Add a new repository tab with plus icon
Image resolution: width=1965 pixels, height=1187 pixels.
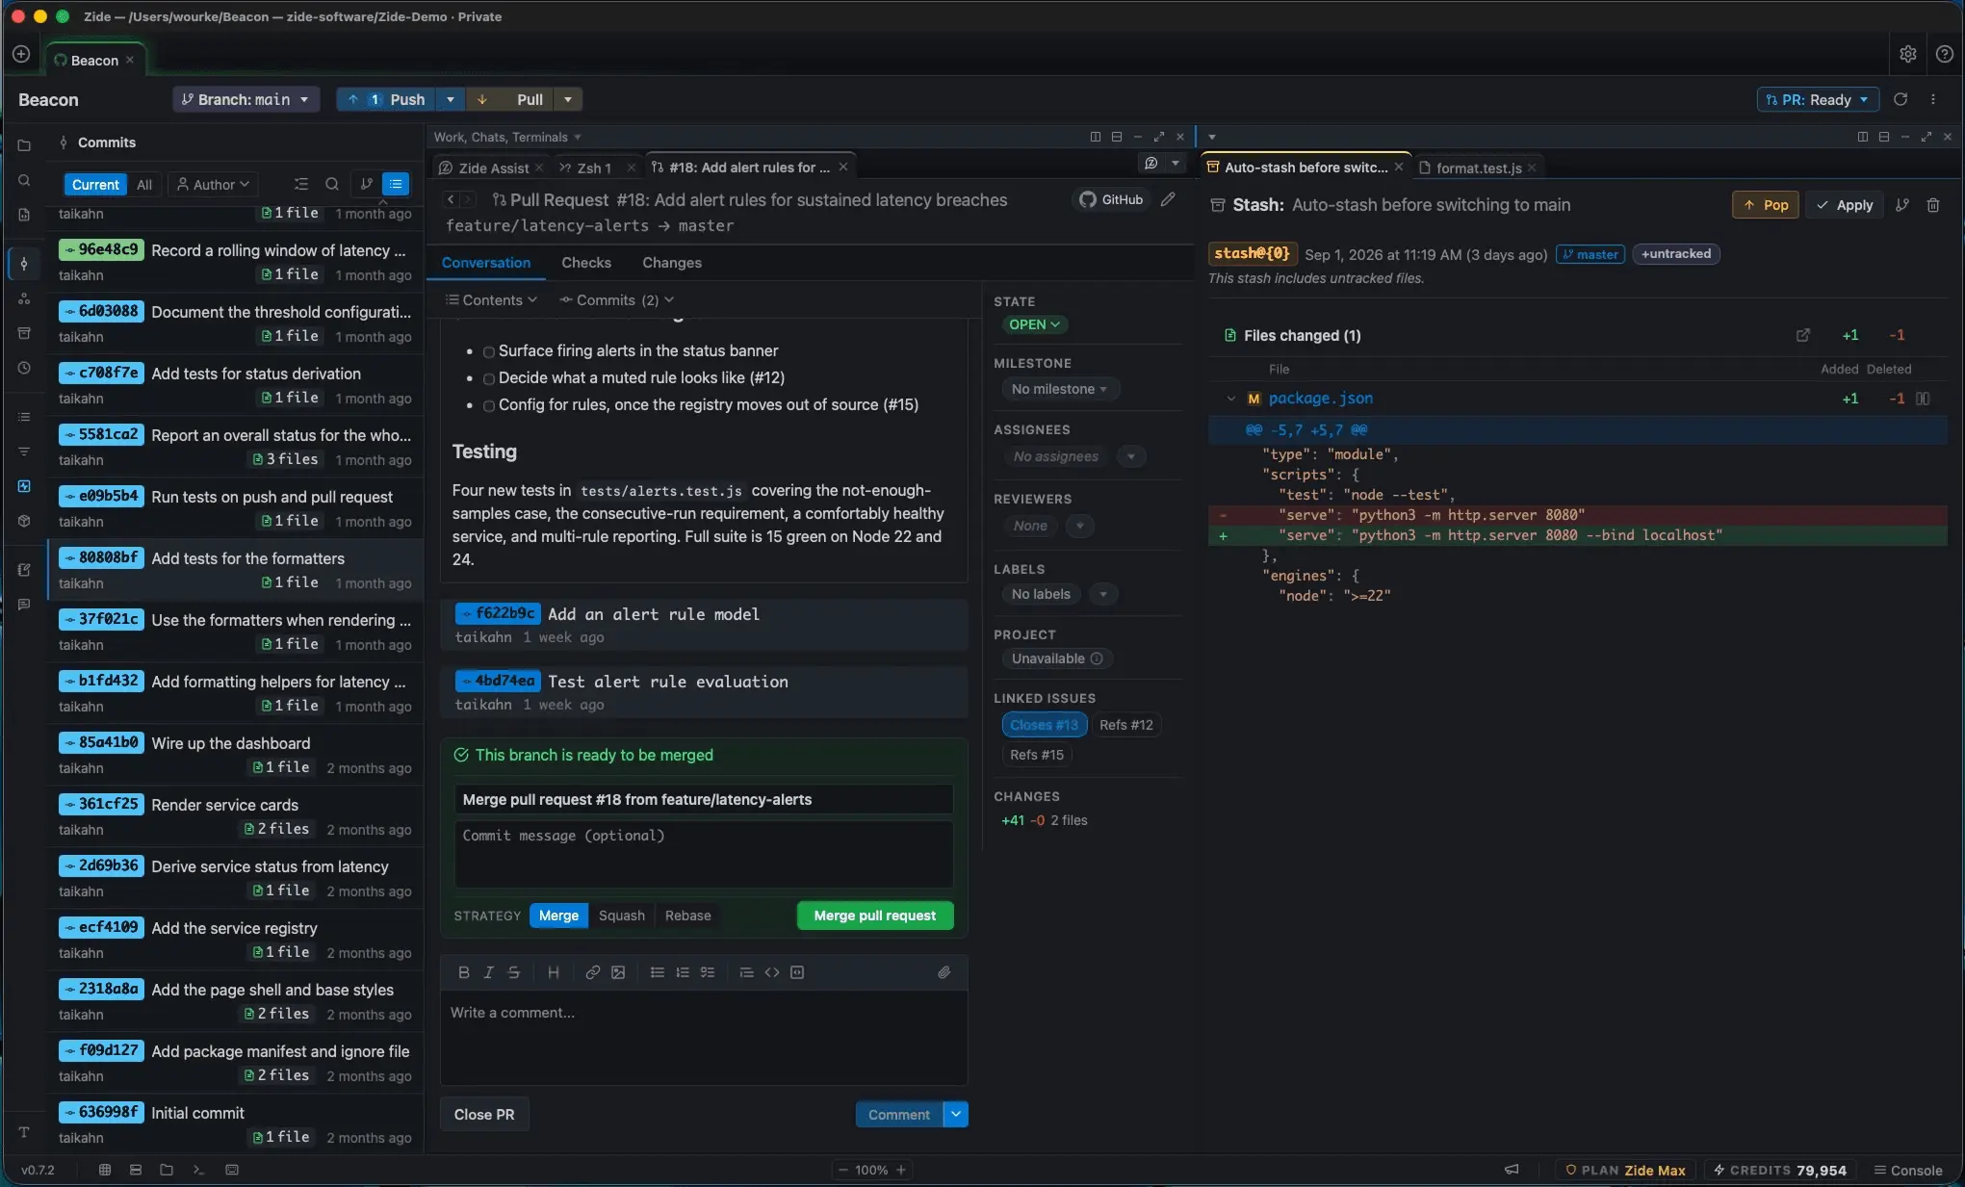tap(21, 55)
